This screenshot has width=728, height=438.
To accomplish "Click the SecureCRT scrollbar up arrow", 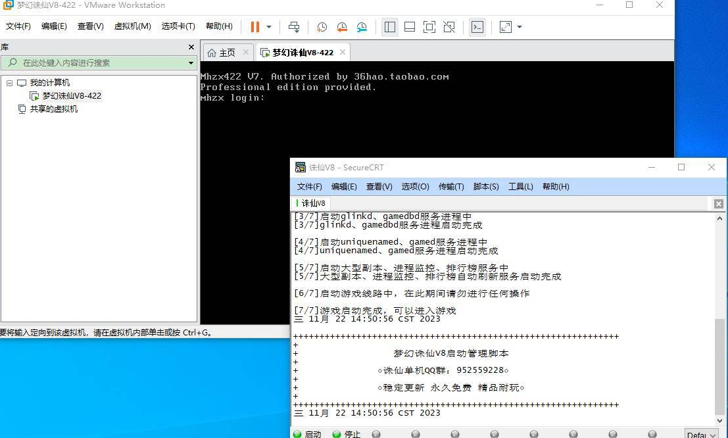I will tap(719, 218).
